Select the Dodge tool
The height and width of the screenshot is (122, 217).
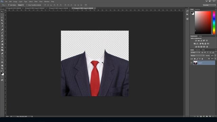pos(2,50)
